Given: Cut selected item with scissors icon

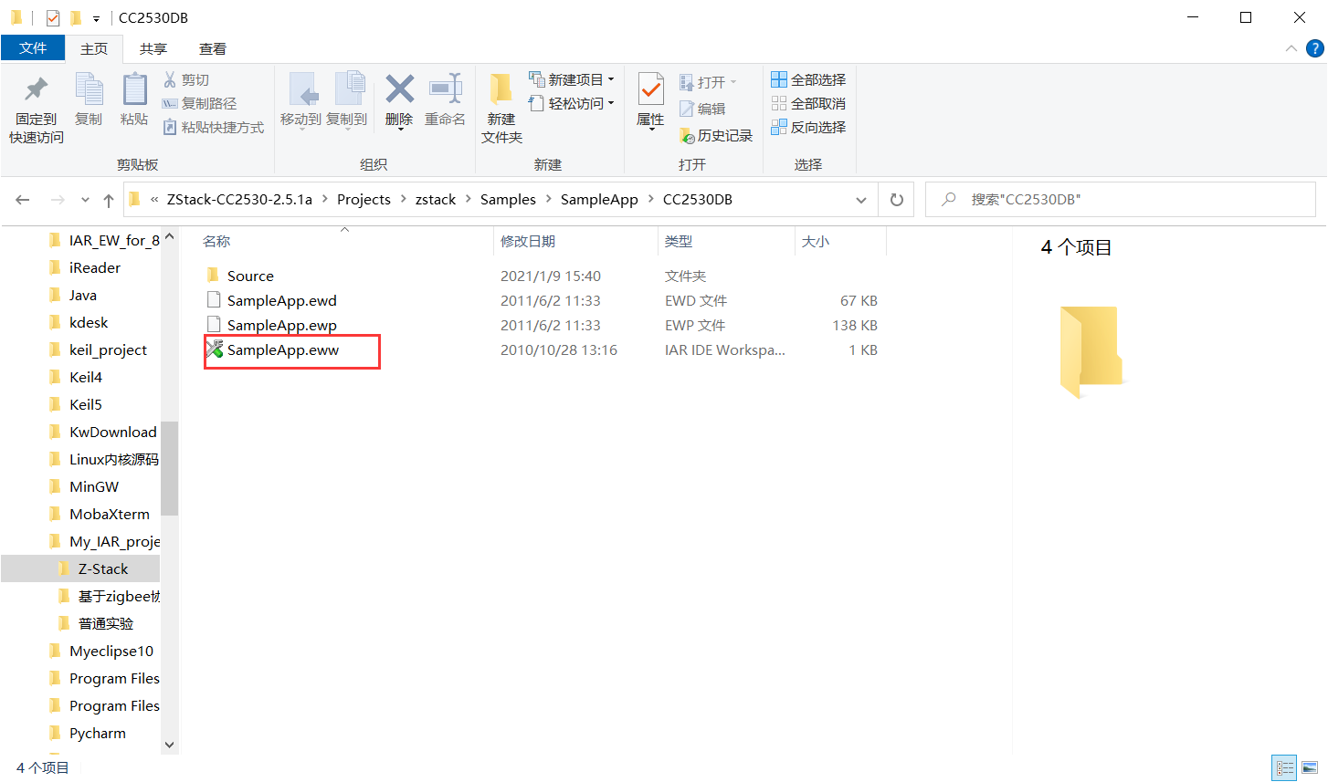Looking at the screenshot, I should [186, 80].
